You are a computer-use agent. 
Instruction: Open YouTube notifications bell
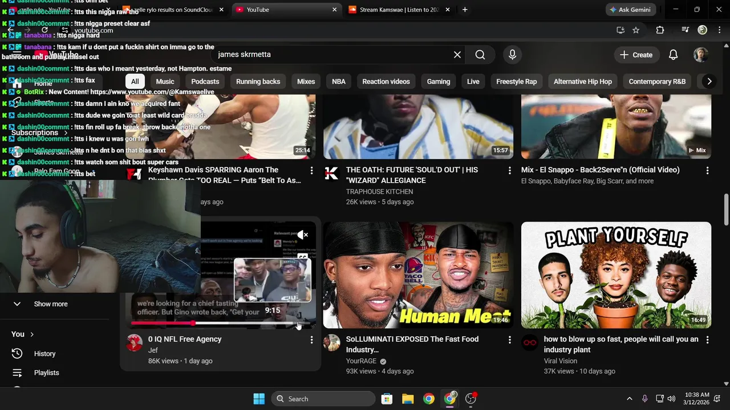click(x=673, y=55)
